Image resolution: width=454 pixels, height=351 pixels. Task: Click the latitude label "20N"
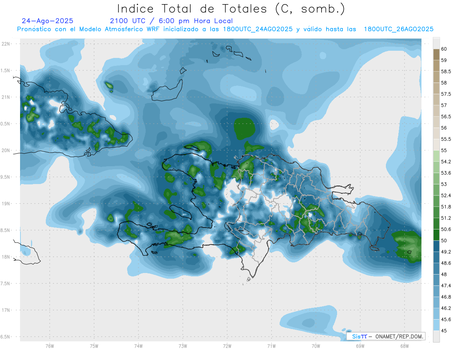point(6,150)
